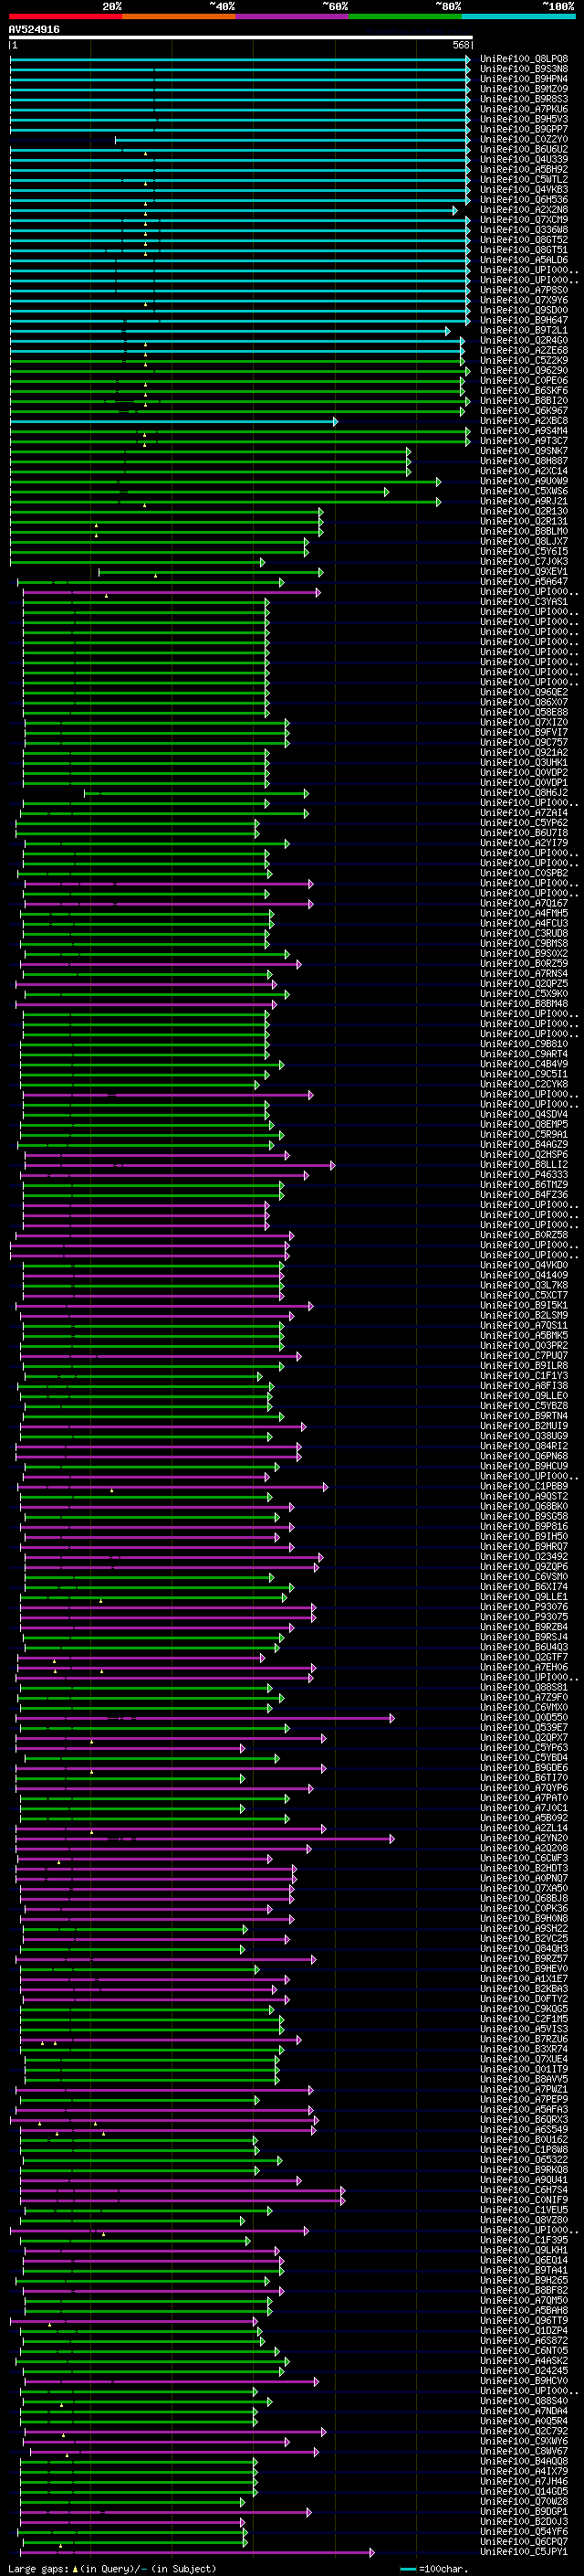Select UniRef100_B9FVI7 hit
Screen dimensions: 584x2576
click(x=524, y=732)
